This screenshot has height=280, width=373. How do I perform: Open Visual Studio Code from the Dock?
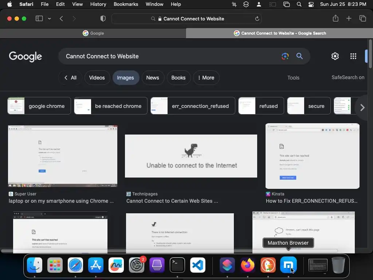pos(198,265)
